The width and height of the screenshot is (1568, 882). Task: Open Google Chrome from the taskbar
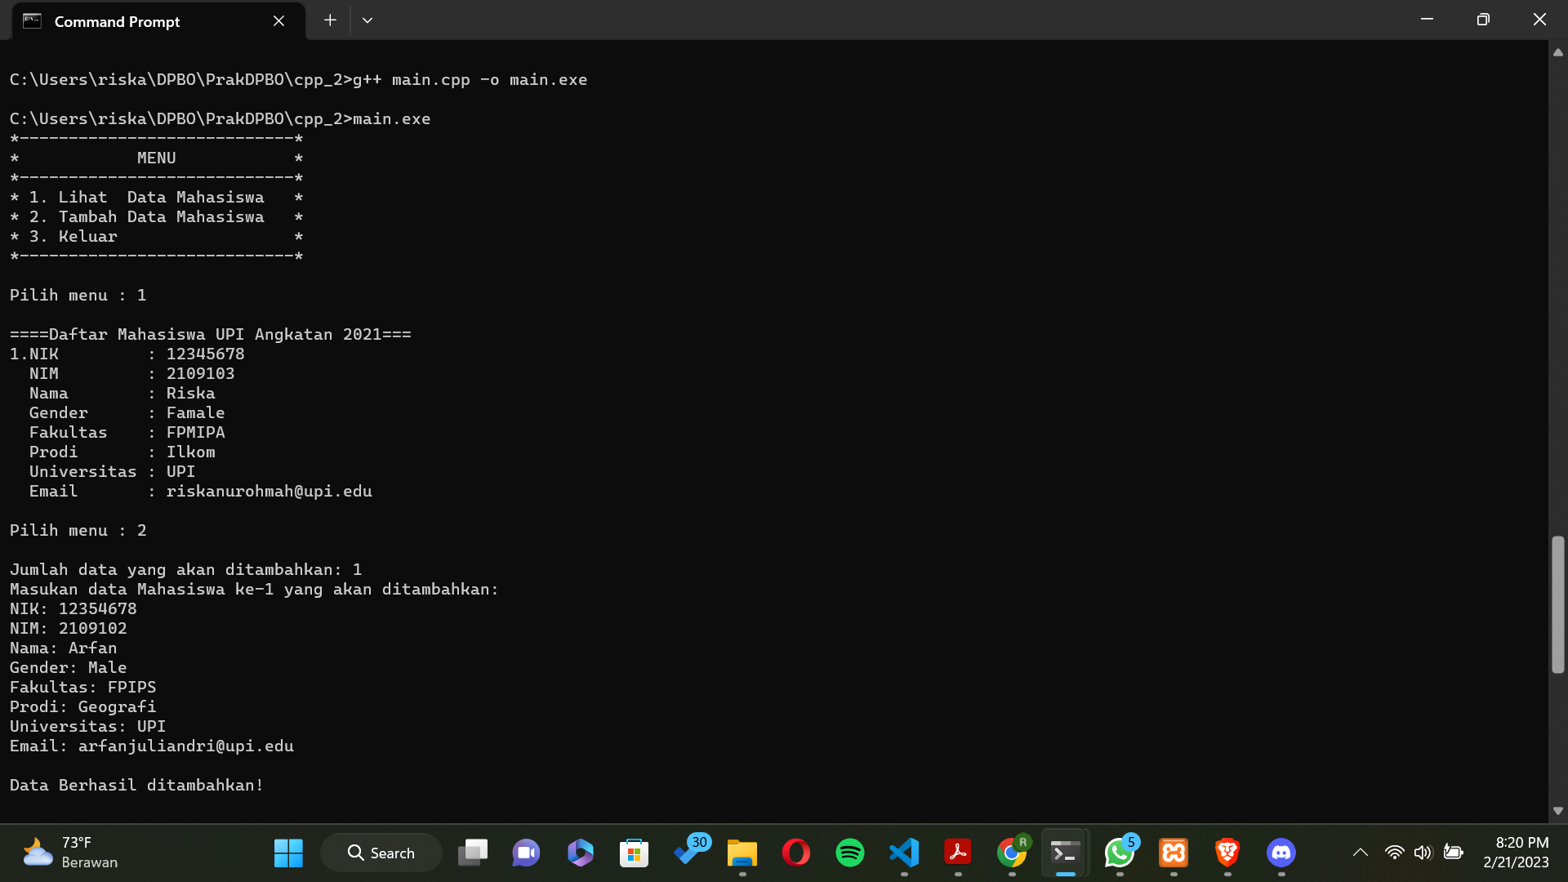pos(1012,853)
